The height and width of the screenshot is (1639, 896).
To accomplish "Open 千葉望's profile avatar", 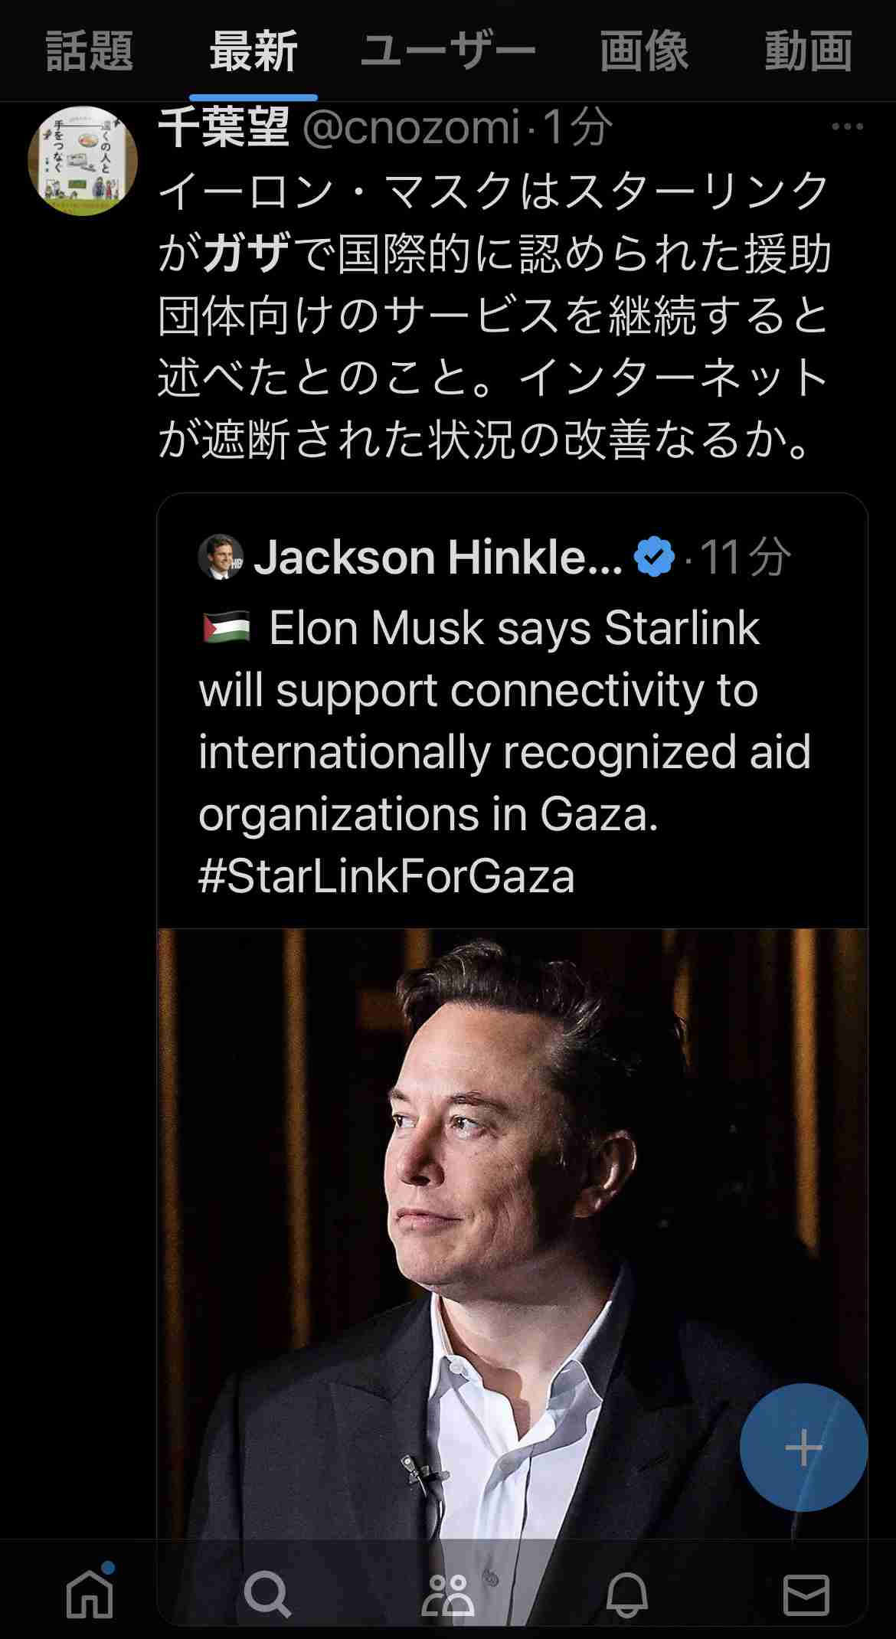I will pos(83,161).
